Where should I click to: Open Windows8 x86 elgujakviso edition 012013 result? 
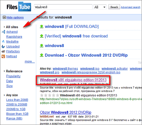pyautogui.click(x=73, y=80)
